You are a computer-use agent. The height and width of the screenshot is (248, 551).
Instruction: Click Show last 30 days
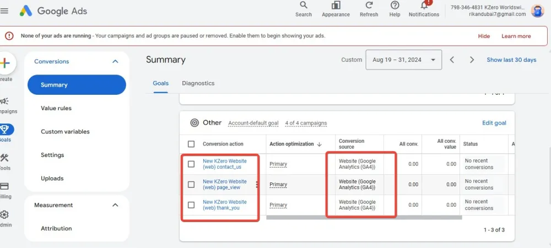coord(511,60)
